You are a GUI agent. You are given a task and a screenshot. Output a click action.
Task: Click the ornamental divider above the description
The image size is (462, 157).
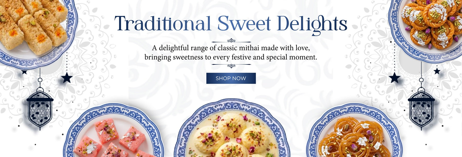231,41
